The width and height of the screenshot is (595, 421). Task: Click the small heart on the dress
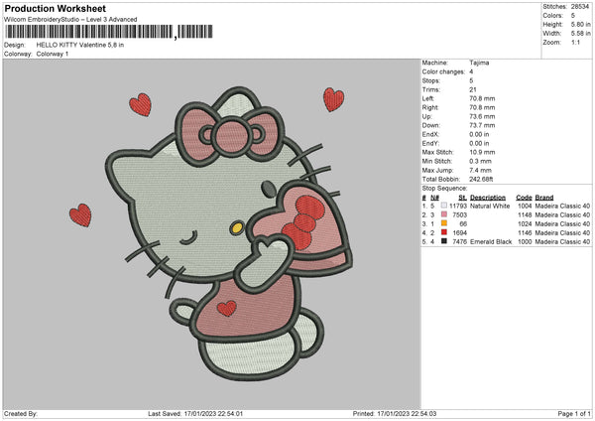(x=226, y=308)
